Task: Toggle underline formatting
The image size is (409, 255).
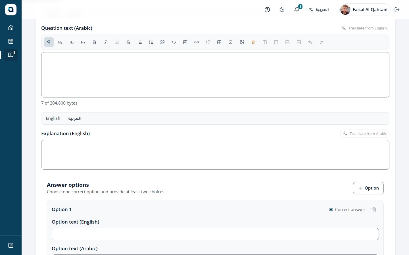Action: (117, 42)
